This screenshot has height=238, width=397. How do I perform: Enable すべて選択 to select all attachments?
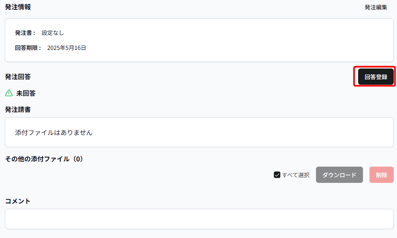coord(277,175)
